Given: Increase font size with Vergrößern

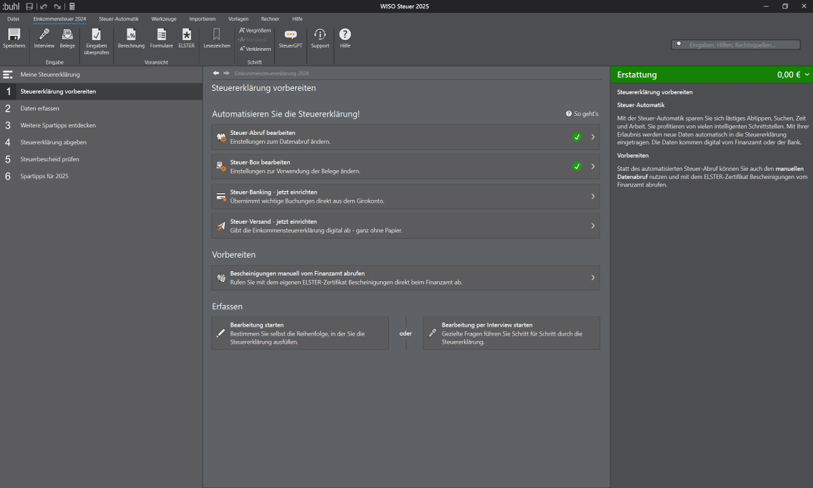Looking at the screenshot, I should (255, 30).
